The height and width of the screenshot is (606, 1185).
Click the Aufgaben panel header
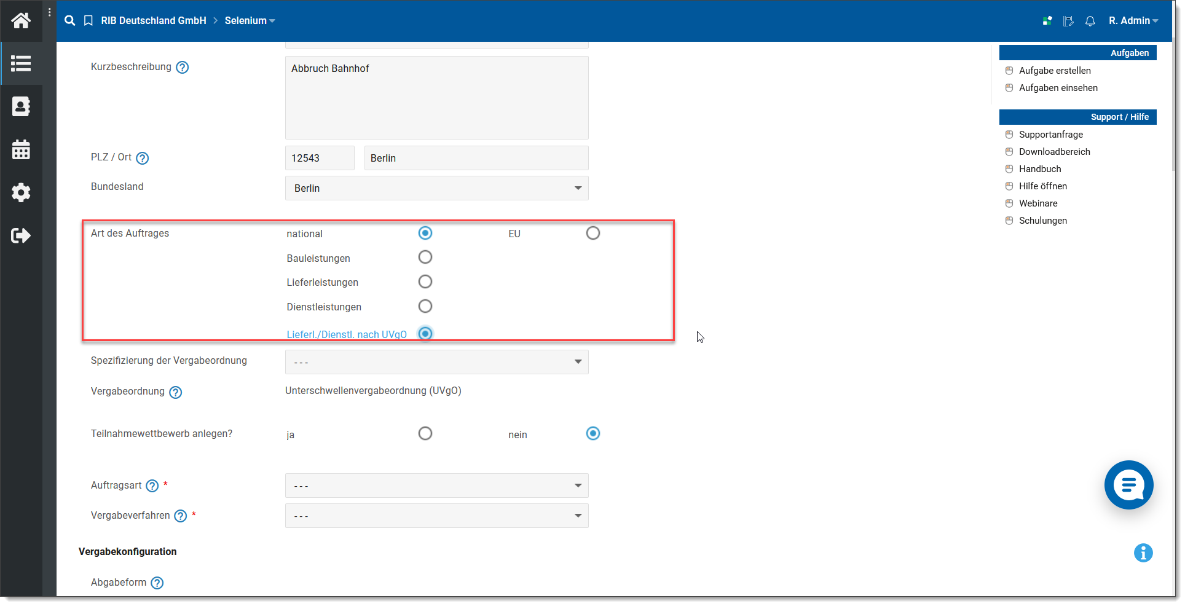pyautogui.click(x=1078, y=53)
